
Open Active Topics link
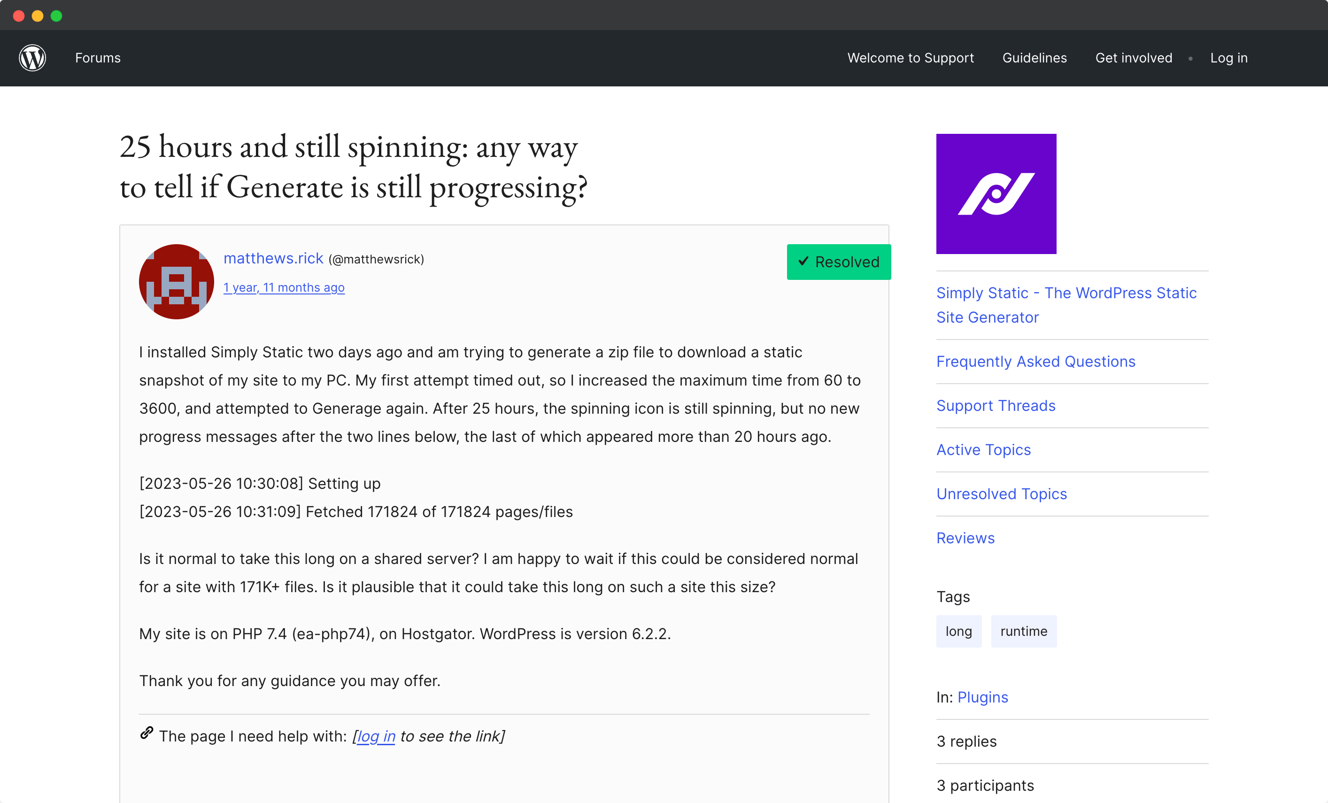coord(983,449)
